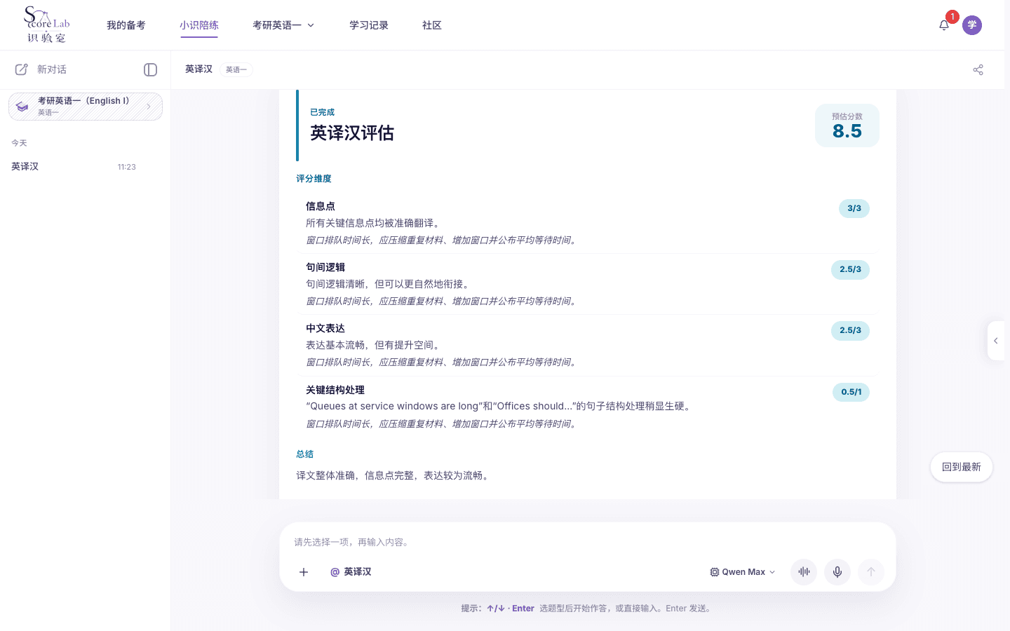Open the user avatar menu
1010x631 pixels.
pos(972,25)
